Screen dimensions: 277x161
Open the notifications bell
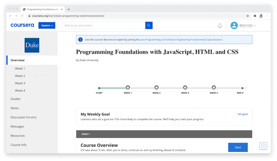point(220,26)
